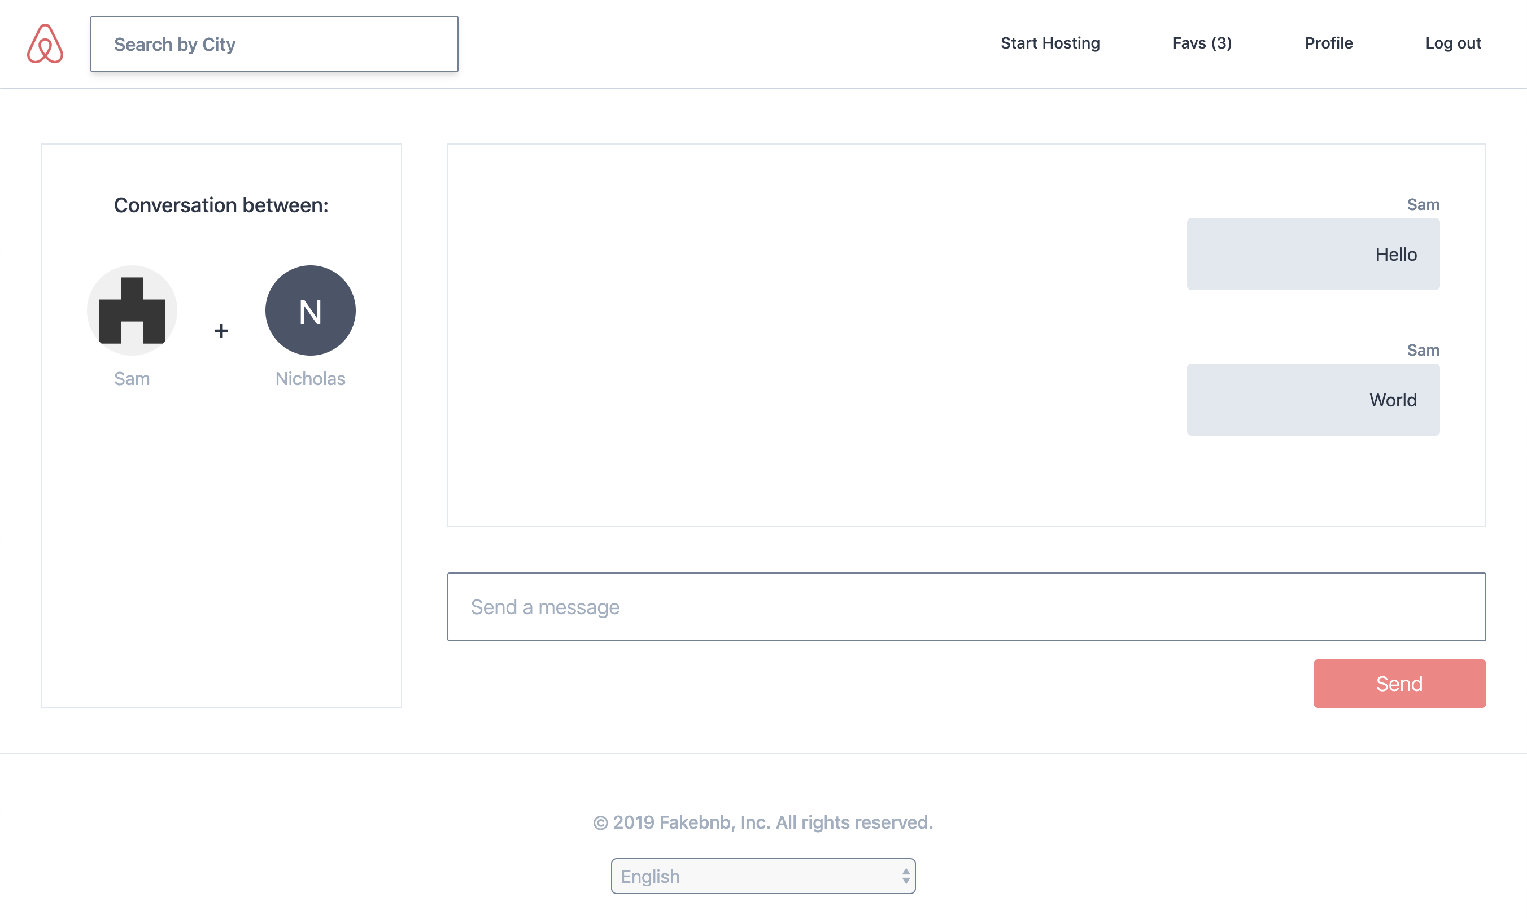
Task: Click the Fakebnb logo icon
Action: [45, 44]
